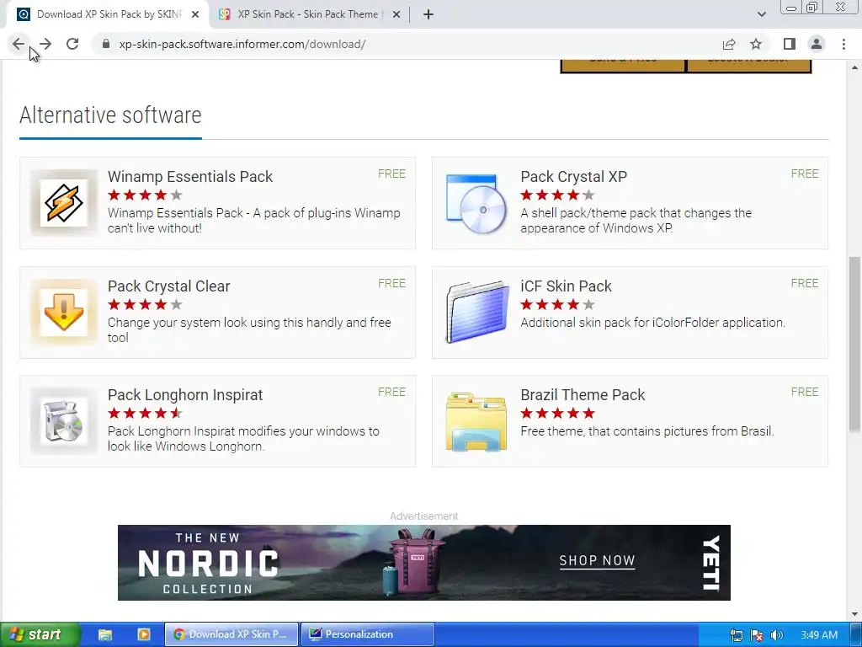Click the iCF Skin Pack folder icon
Image resolution: width=862 pixels, height=647 pixels.
click(x=476, y=312)
